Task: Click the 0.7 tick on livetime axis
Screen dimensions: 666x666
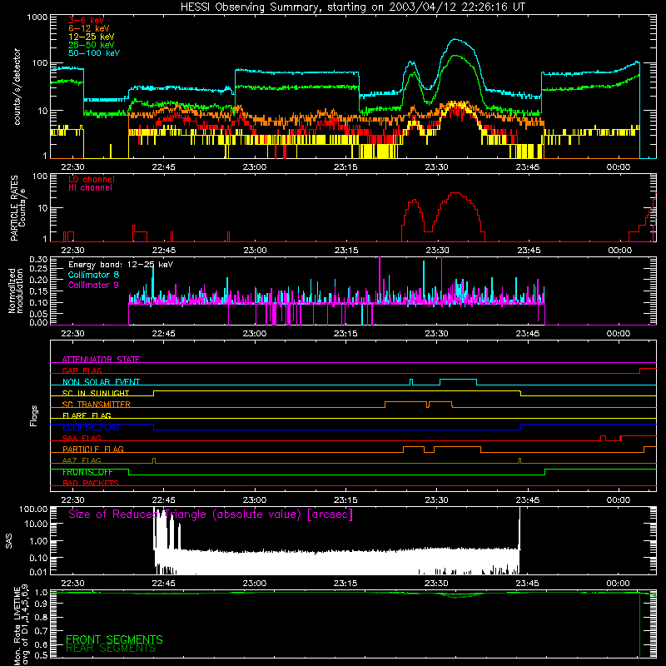Action: pos(41,631)
